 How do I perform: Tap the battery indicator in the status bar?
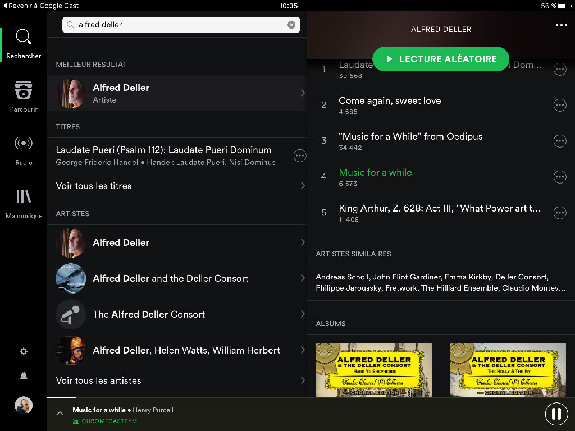[562, 6]
